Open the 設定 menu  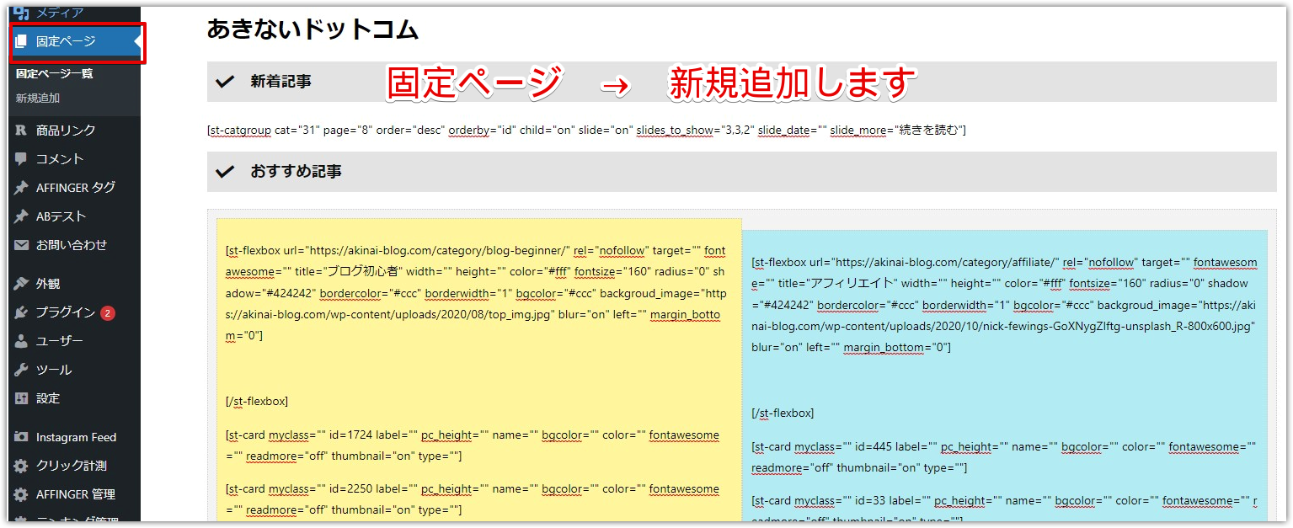48,398
